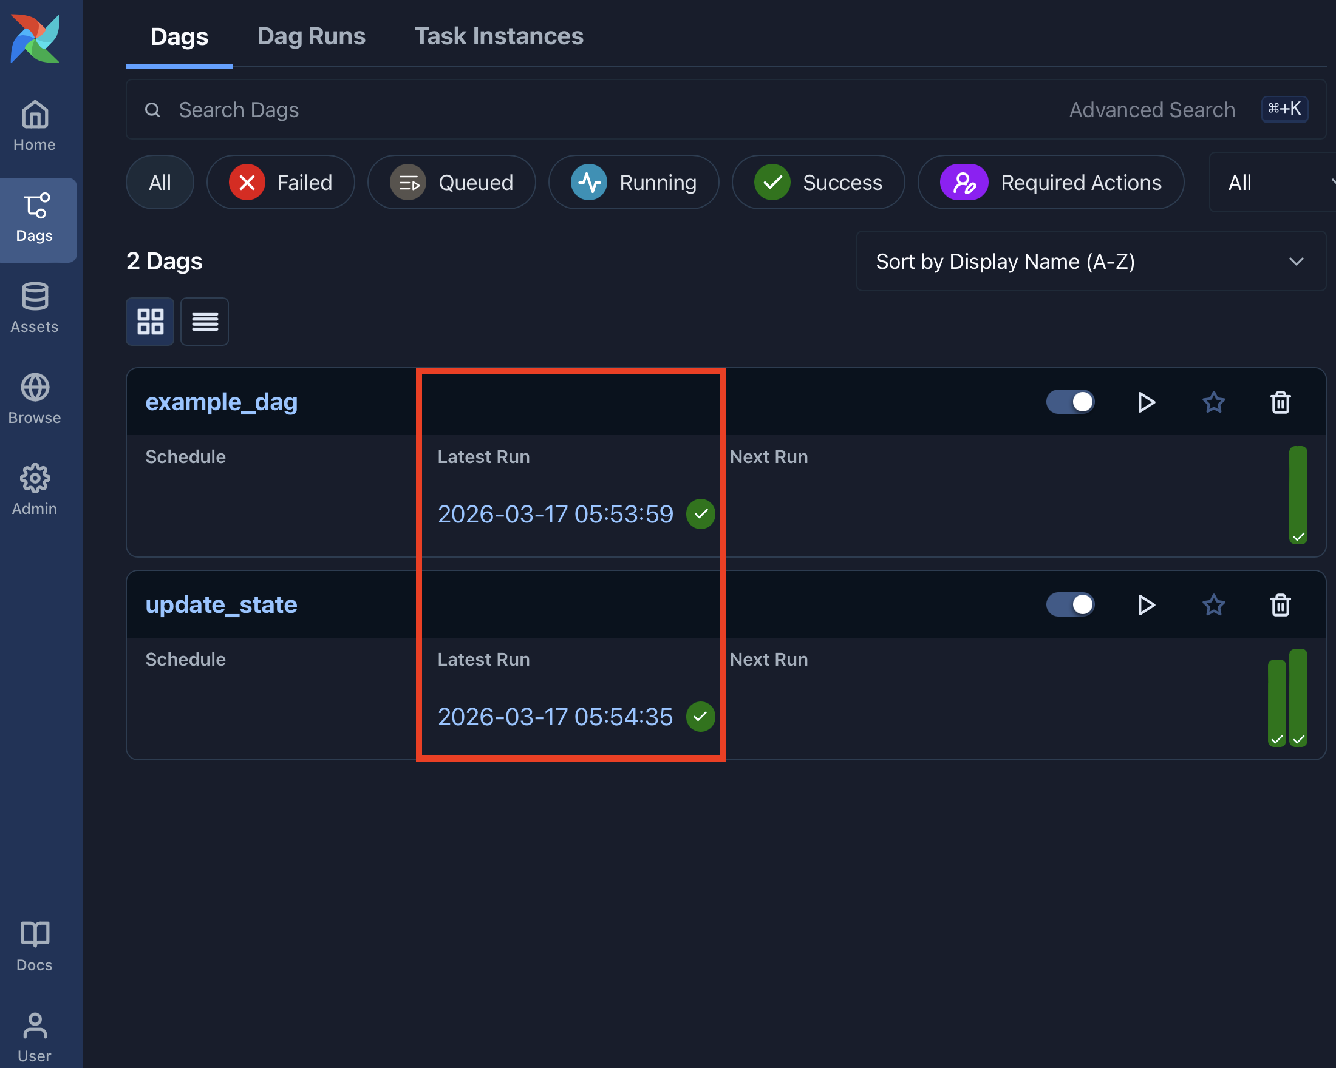The height and width of the screenshot is (1068, 1336).
Task: Open Assets from the sidebar
Action: point(35,308)
